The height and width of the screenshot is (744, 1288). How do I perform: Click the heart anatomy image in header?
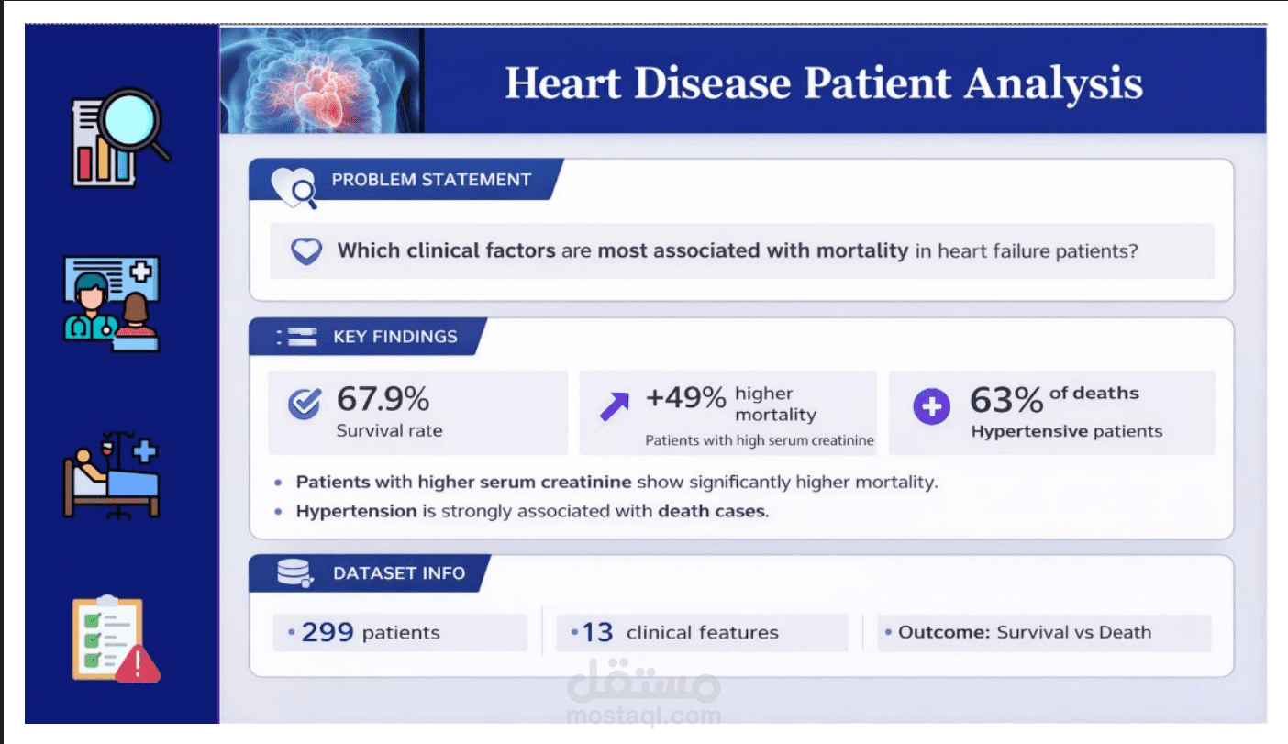(321, 81)
